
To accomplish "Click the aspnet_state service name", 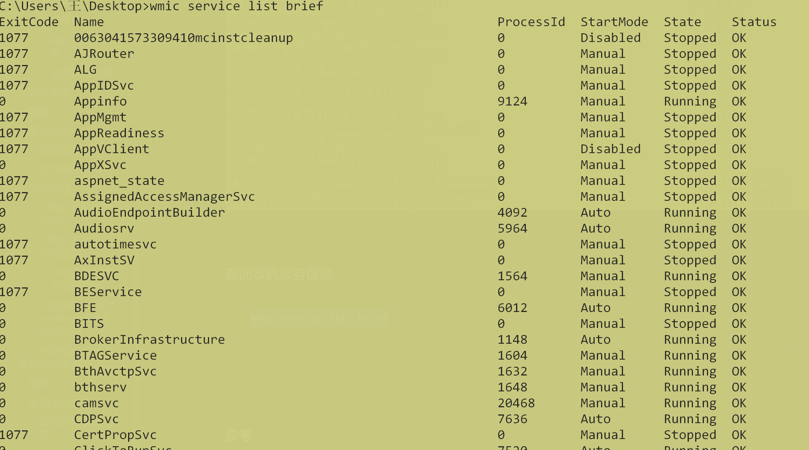I will tap(119, 181).
